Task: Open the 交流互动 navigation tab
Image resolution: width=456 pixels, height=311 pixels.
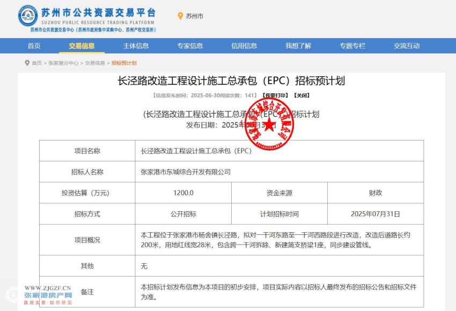Action: point(407,46)
